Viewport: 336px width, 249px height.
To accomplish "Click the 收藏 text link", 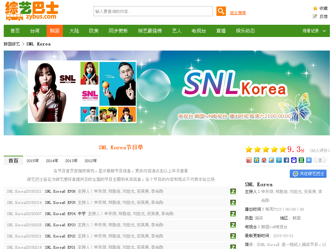I will (x=323, y=8).
